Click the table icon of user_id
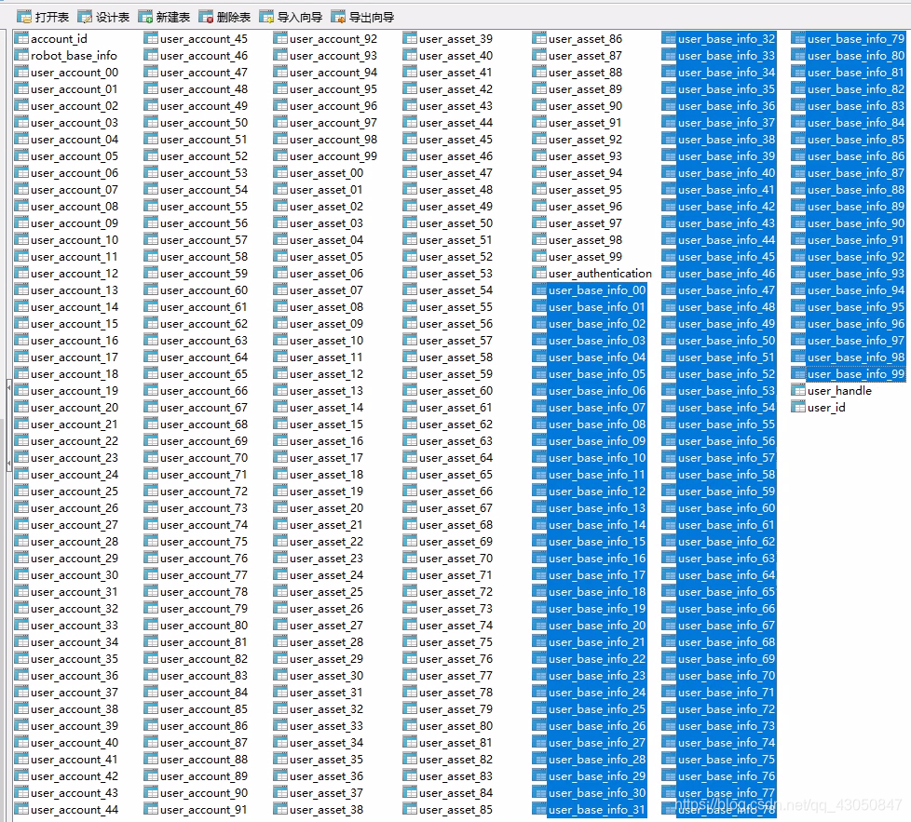This screenshot has height=822, width=911. pos(799,408)
